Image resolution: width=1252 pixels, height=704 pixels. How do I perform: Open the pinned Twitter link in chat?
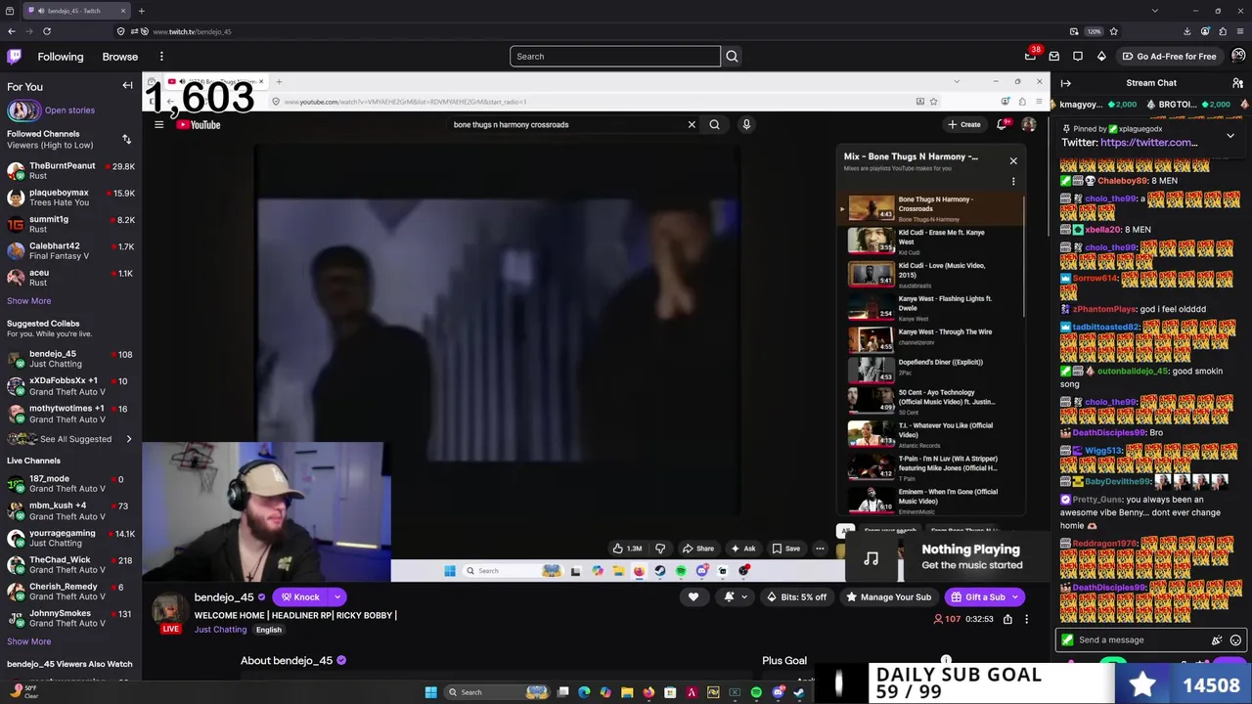pyautogui.click(x=1148, y=143)
